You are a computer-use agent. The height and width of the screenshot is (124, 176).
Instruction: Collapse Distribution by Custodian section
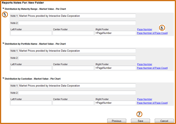click(3, 78)
